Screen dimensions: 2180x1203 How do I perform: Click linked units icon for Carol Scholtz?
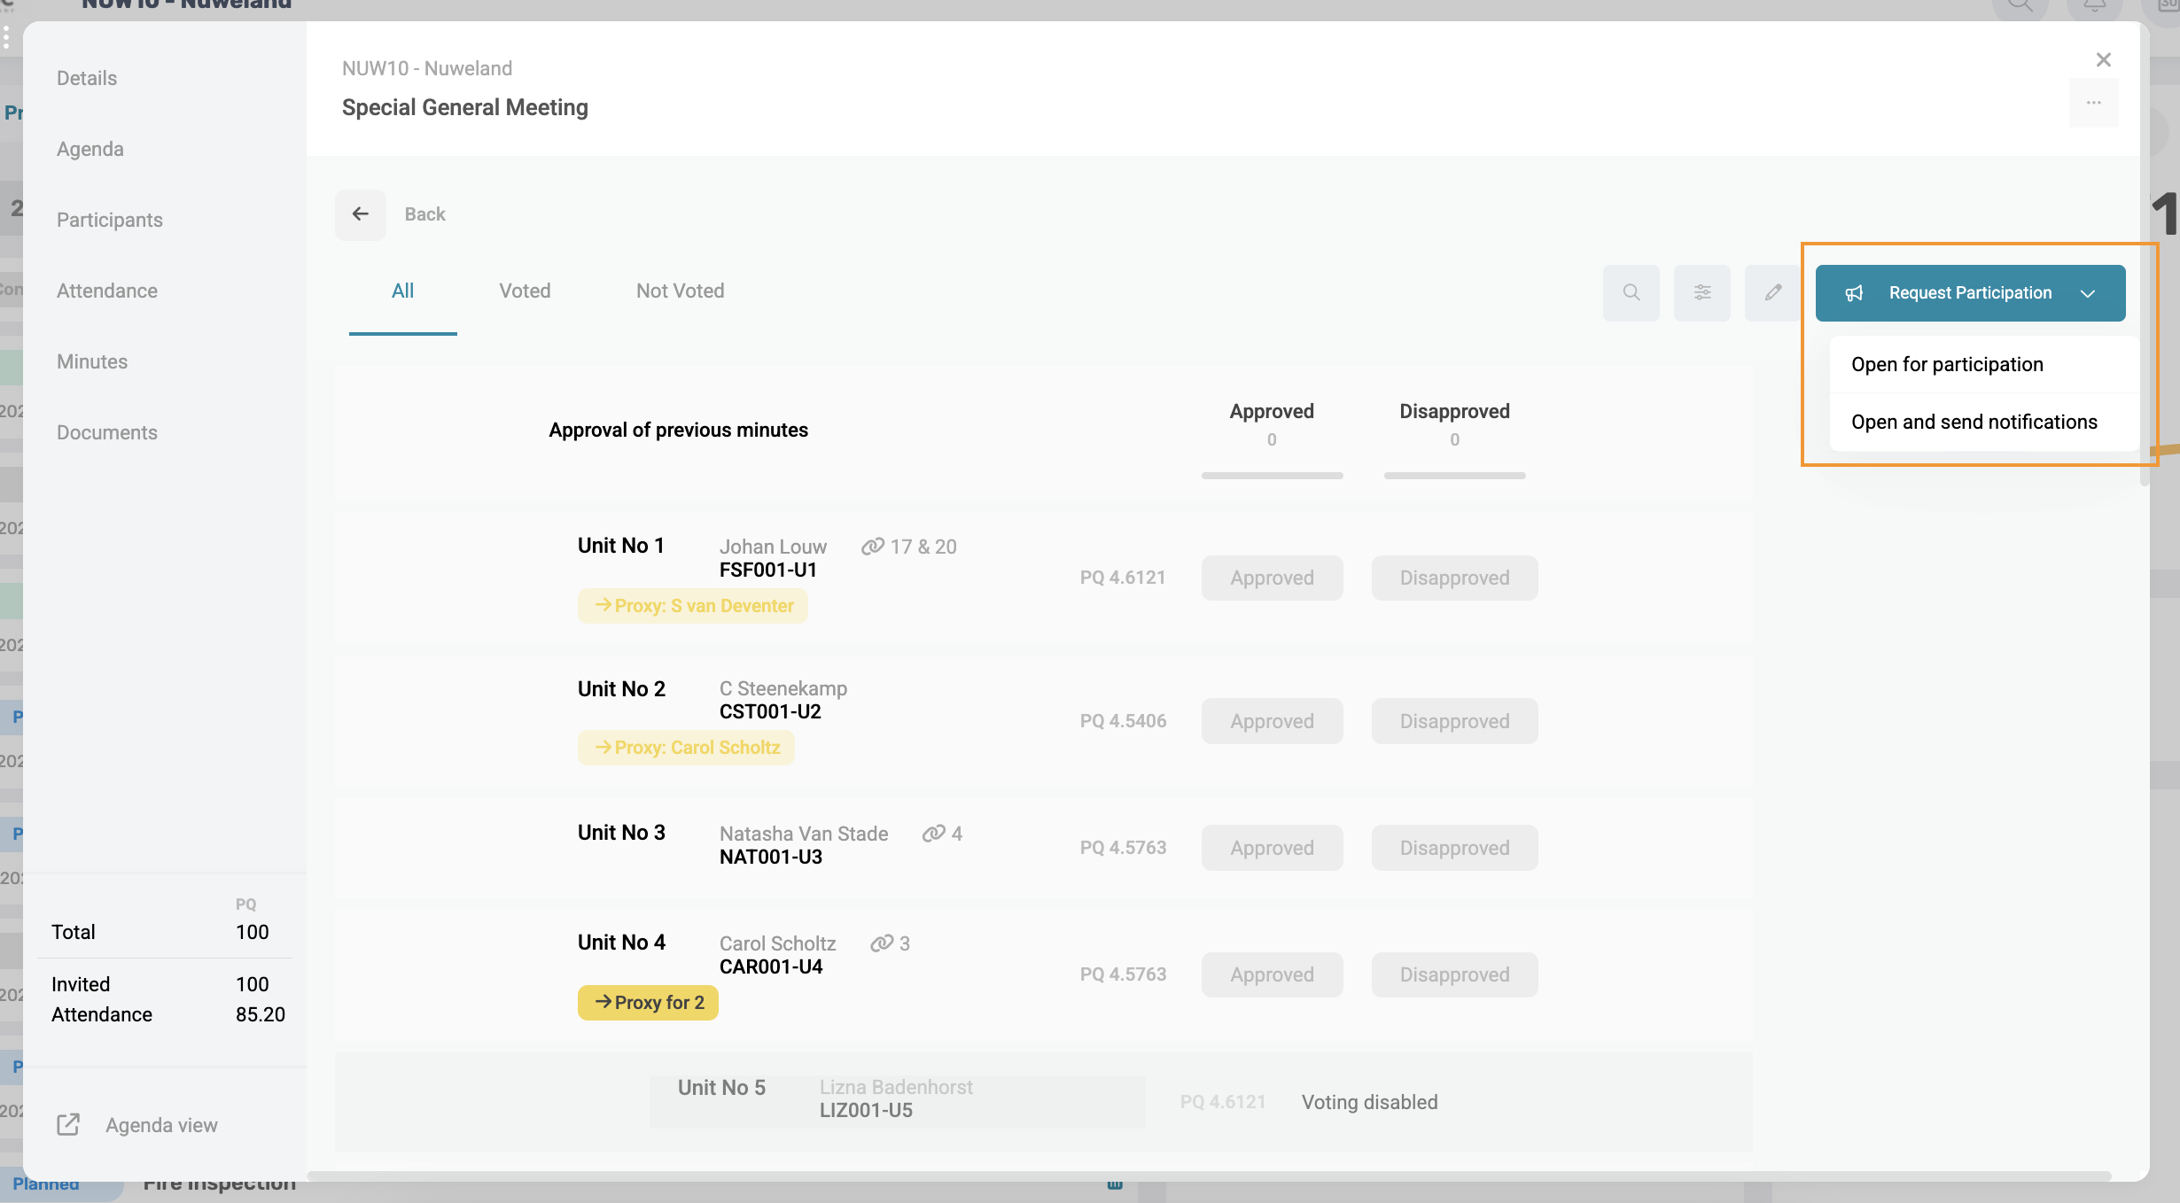point(882,943)
